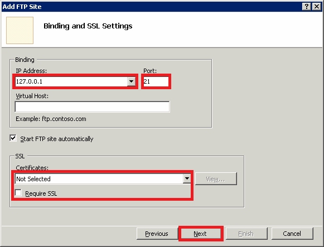Close the Add FTP Site dialog
The height and width of the screenshot is (247, 324).
[x=317, y=7]
